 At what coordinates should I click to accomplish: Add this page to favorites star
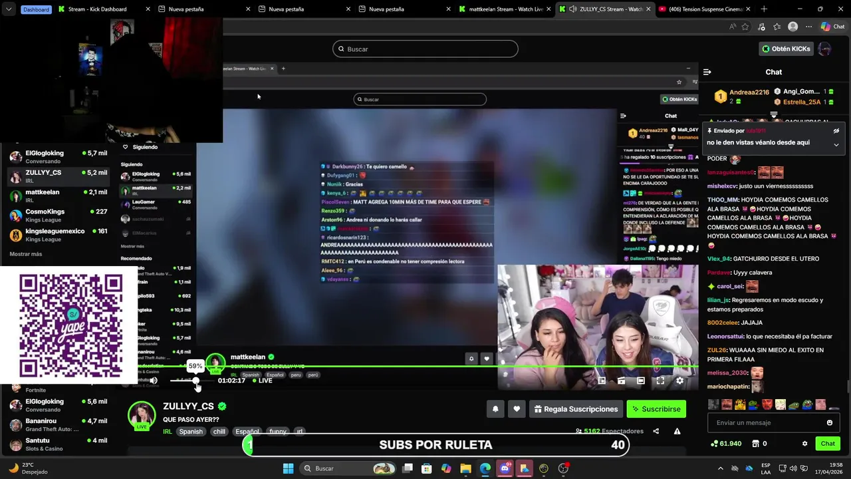pos(745,27)
